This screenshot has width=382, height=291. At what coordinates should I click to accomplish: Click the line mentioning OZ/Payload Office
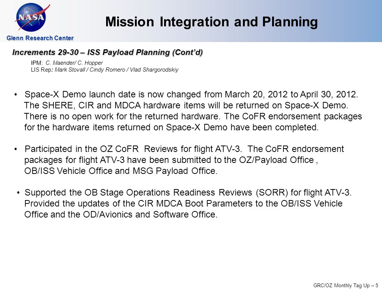click(171, 160)
